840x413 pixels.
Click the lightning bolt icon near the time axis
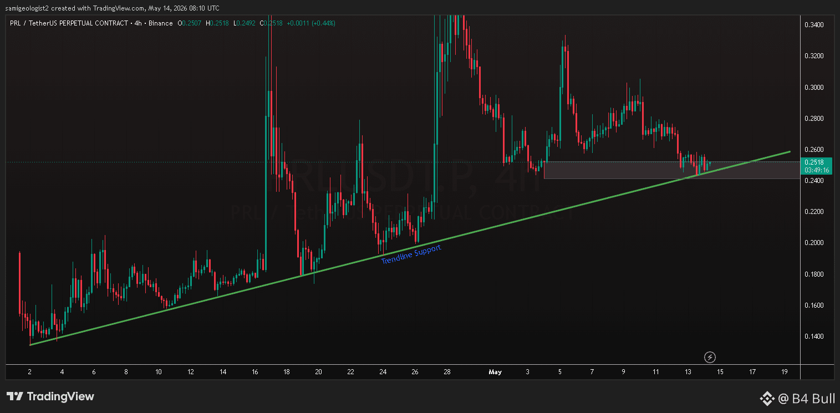pyautogui.click(x=710, y=357)
